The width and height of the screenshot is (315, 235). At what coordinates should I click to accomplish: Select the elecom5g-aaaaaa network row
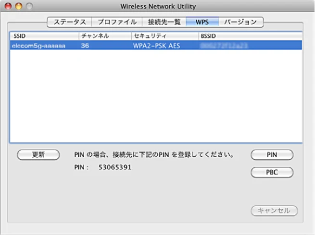[x=156, y=46]
